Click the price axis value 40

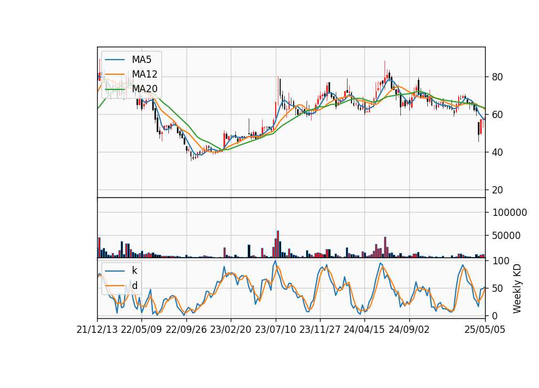click(497, 152)
